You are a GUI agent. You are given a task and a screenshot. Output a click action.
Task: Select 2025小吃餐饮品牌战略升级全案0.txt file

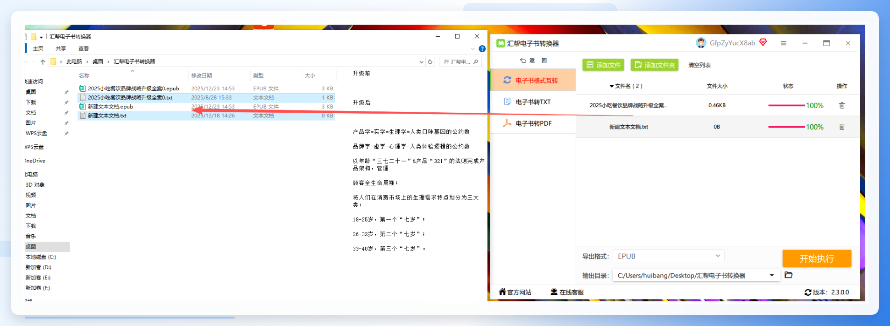206,97
